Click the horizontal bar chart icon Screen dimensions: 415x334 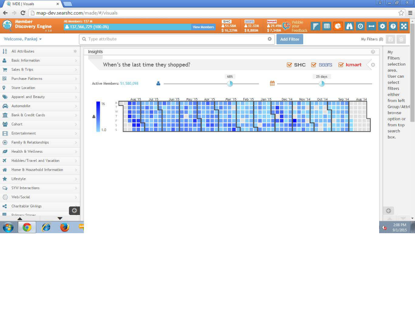click(316, 26)
